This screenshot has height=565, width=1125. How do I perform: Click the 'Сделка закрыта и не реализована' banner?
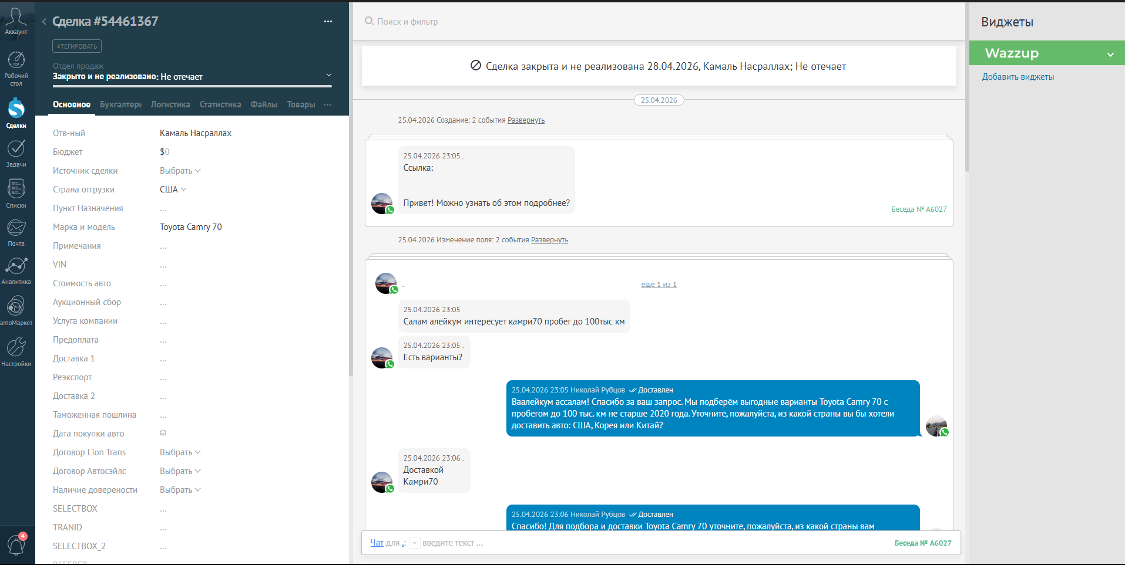click(x=659, y=66)
